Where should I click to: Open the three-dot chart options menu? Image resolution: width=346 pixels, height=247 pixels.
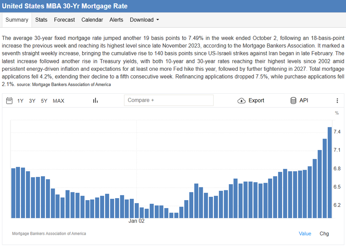tap(337, 101)
